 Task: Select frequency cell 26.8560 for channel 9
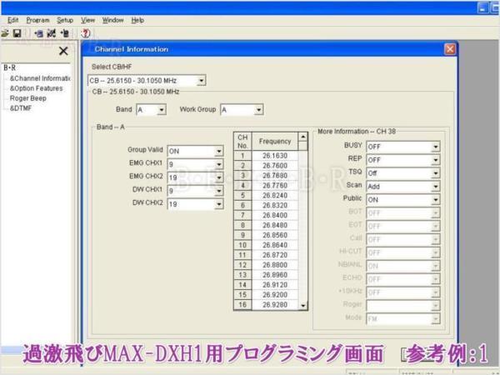pos(275,235)
